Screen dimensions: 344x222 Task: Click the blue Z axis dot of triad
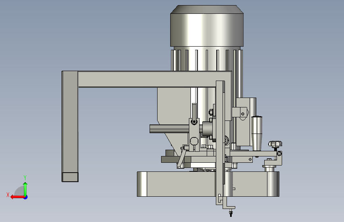point(26,197)
